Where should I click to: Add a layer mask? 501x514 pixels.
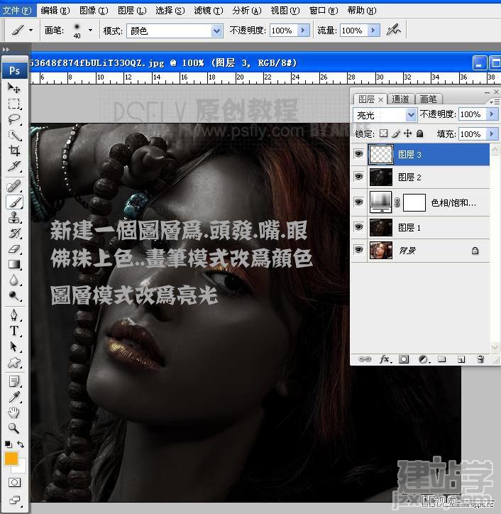tap(404, 359)
